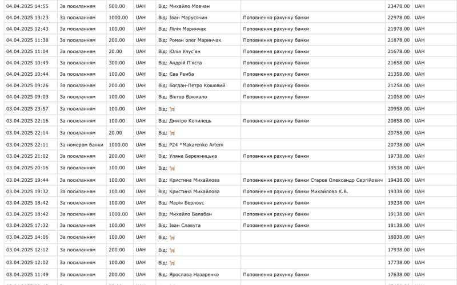
Task: Click the balance value 17738.00
Action: pyautogui.click(x=398, y=263)
